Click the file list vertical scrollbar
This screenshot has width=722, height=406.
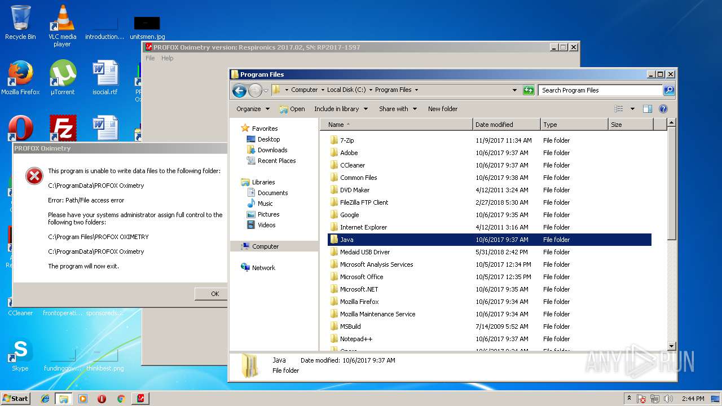(671, 184)
